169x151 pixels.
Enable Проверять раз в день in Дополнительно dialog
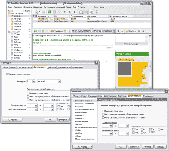[x=103, y=111]
